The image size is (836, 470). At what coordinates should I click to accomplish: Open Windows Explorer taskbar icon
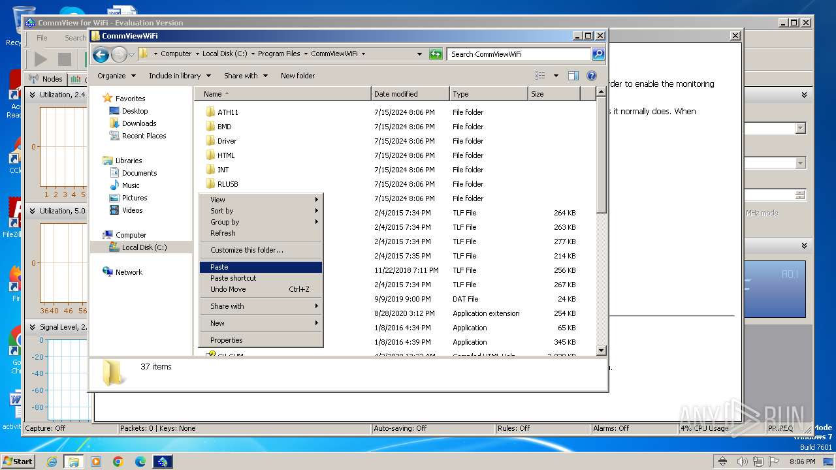coord(73,462)
